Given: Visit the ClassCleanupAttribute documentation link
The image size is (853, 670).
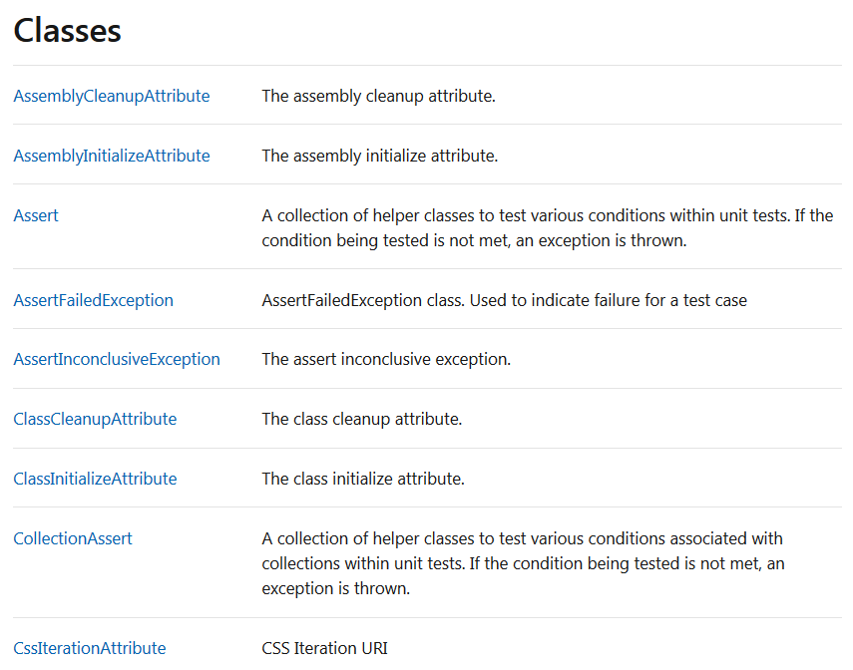Looking at the screenshot, I should tap(95, 419).
